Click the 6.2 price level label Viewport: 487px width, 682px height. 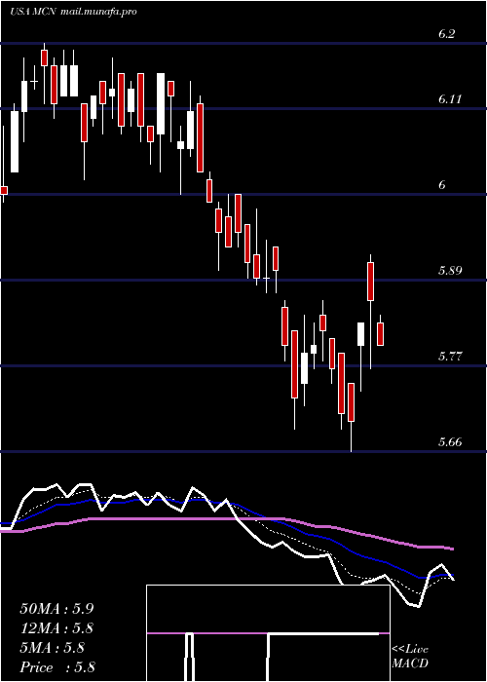pos(446,34)
